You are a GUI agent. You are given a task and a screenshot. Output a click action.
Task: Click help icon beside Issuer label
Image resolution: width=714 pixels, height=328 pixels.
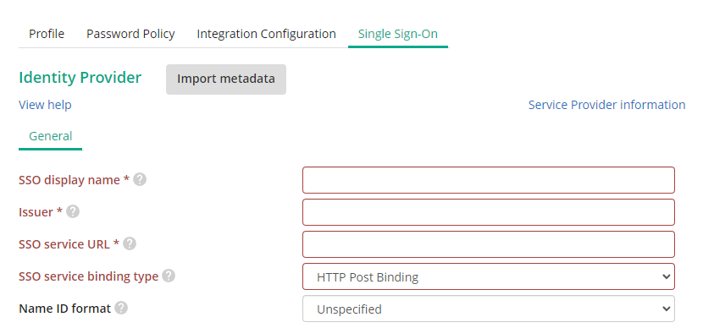click(73, 211)
